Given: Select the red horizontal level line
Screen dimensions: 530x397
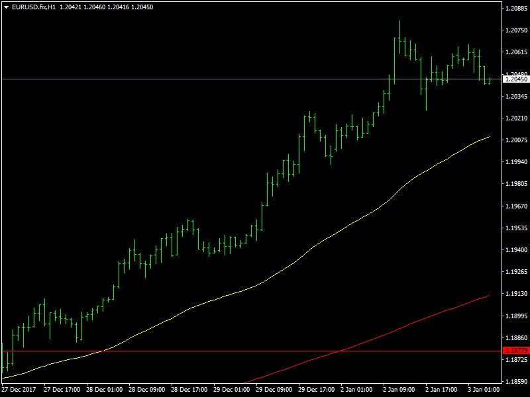Looking at the screenshot, I should pyautogui.click(x=251, y=351).
